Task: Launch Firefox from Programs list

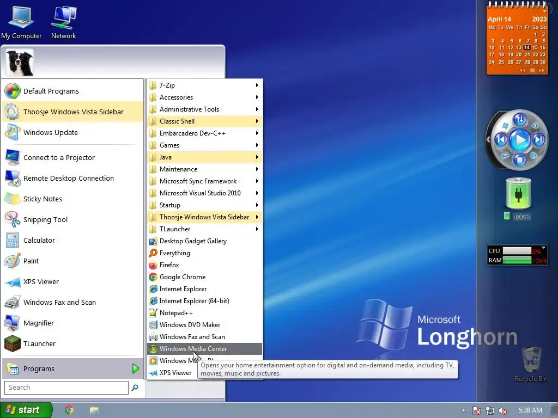Action: pyautogui.click(x=205, y=265)
